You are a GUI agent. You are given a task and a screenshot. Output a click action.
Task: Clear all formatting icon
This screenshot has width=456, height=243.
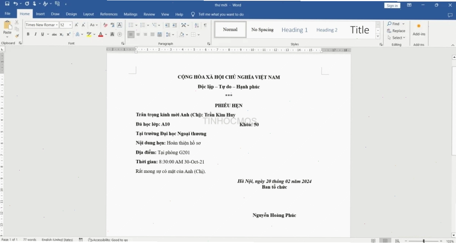point(105,25)
